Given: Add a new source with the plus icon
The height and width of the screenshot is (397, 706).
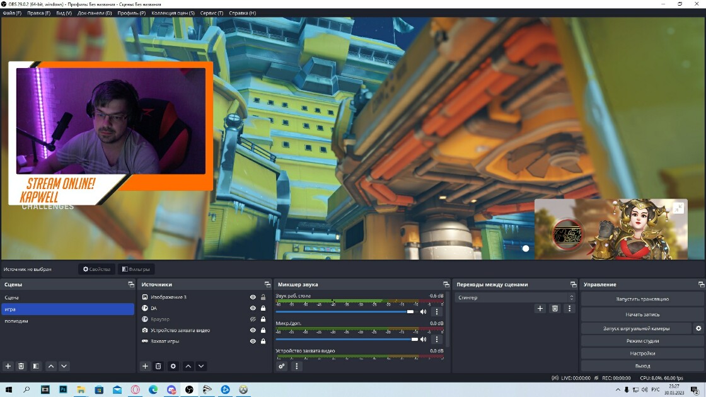Looking at the screenshot, I should pyautogui.click(x=145, y=366).
